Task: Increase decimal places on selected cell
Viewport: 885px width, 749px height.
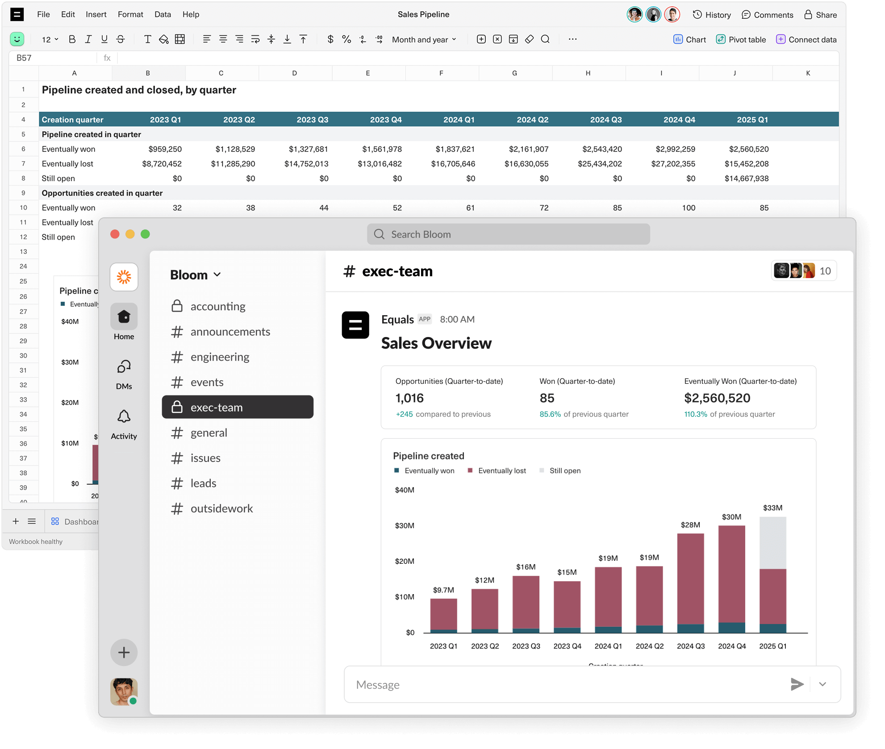Action: (379, 39)
